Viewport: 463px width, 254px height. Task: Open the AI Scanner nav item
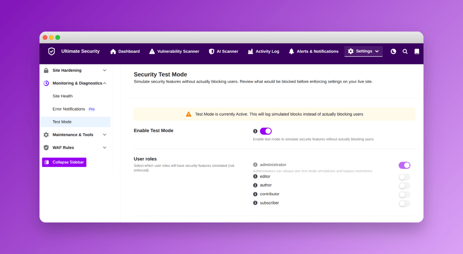224,52
